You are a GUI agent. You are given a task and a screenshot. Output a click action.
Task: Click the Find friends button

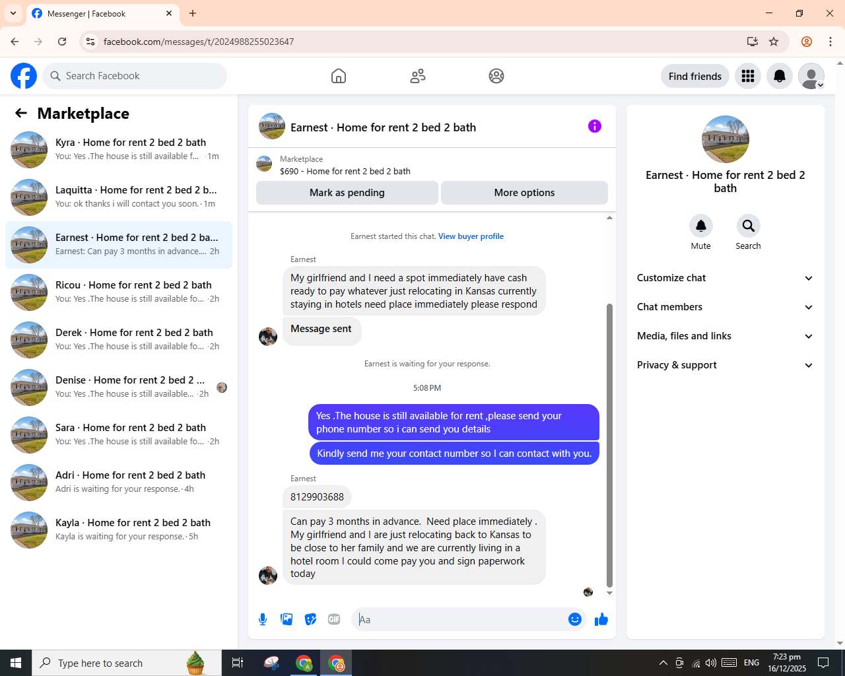pos(695,76)
